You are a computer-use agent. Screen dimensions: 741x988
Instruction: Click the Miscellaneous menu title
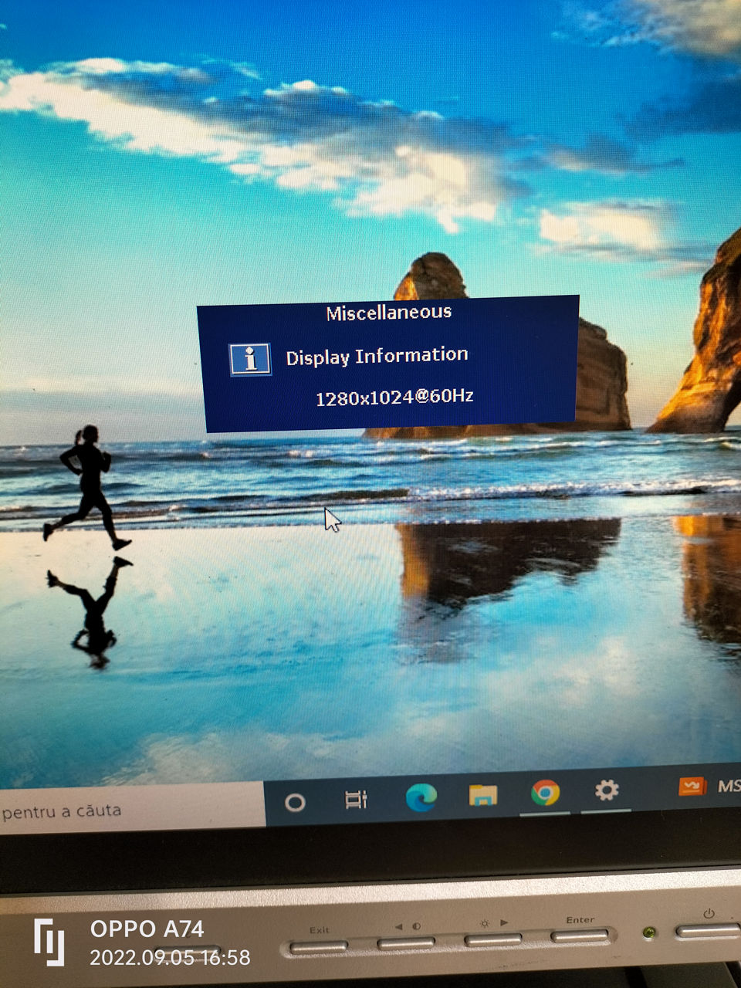pos(388,313)
